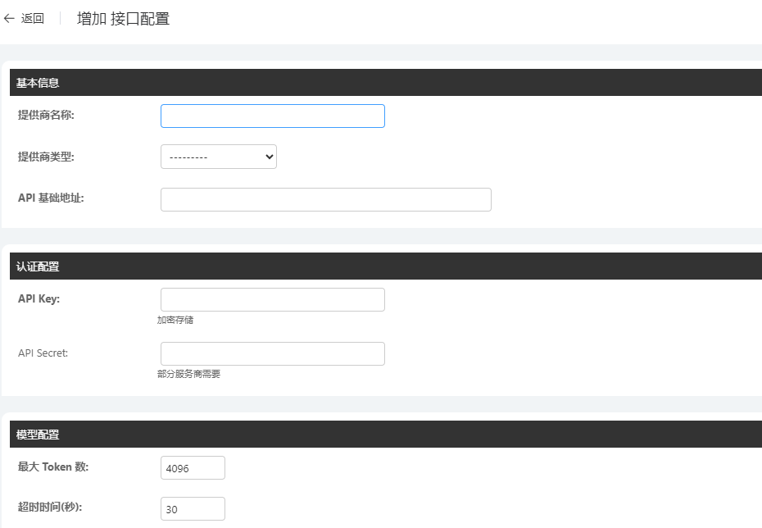Click the 超时时间(秒) field showing 30

193,508
